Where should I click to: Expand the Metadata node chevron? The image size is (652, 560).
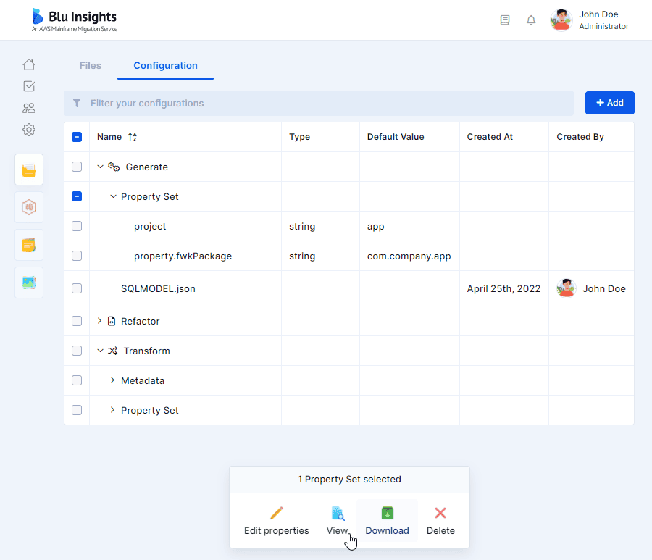(x=112, y=380)
